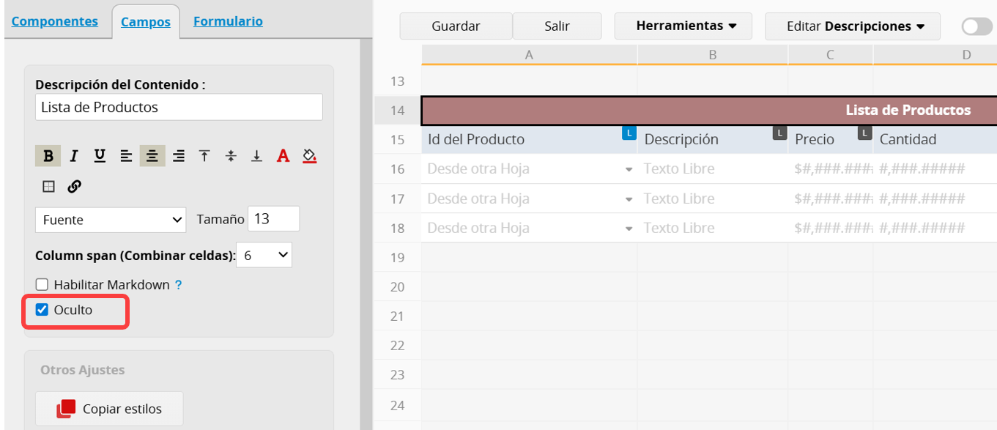Toggle bold formatting icon
Image resolution: width=997 pixels, height=430 pixels.
point(48,156)
